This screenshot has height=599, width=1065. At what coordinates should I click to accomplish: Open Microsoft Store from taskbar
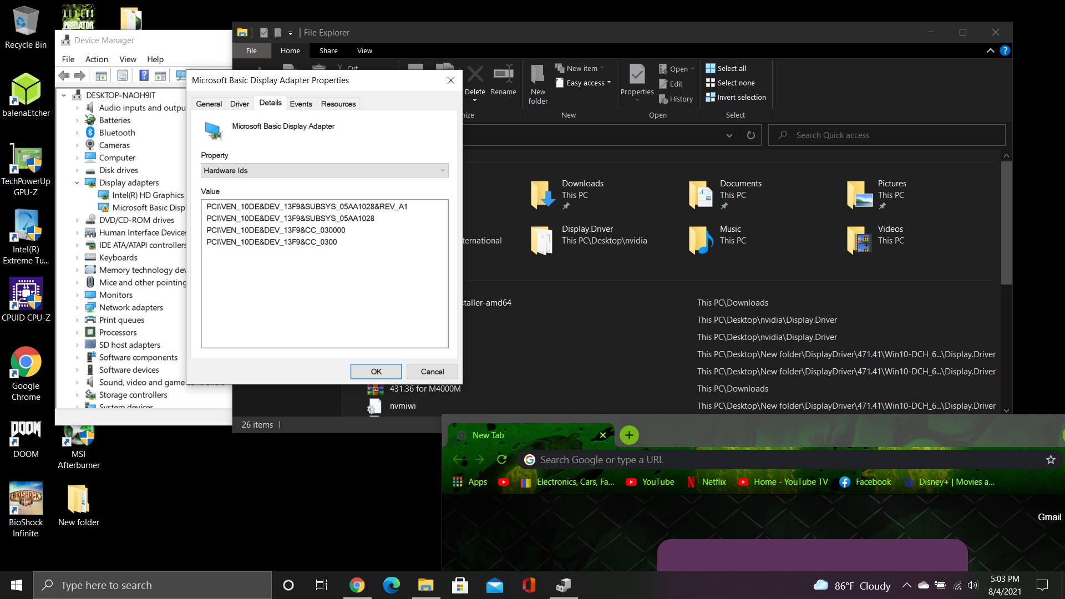tap(460, 585)
